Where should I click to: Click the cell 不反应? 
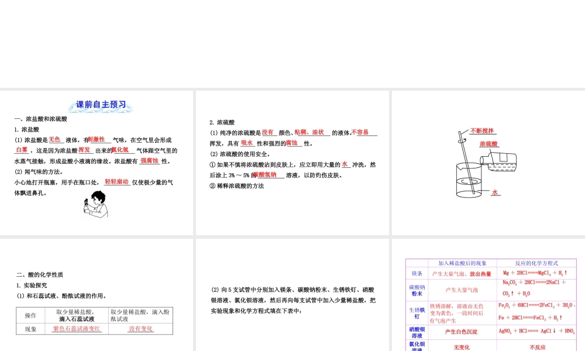537,347
